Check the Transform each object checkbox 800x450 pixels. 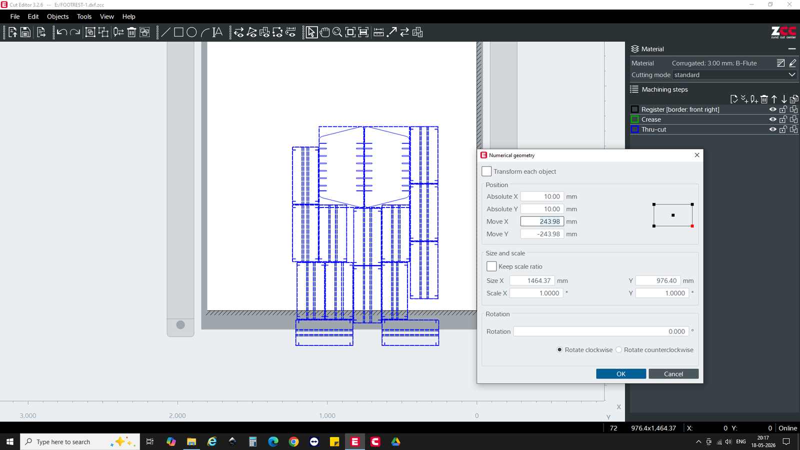tap(486, 171)
